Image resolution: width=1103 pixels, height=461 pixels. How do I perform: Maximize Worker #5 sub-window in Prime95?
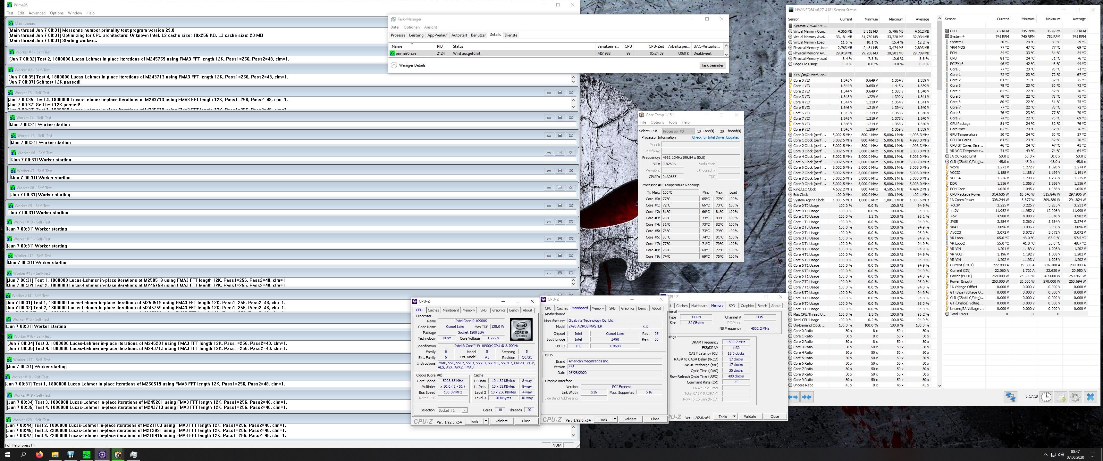point(560,135)
